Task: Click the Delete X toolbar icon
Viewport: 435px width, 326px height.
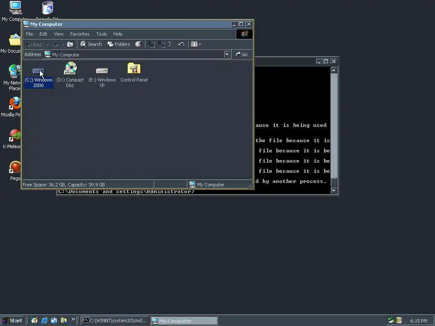Action: (171, 44)
